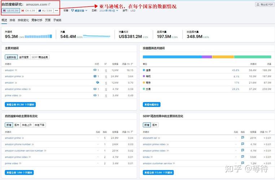Expand kindle keyword
This screenshot has height=180, width=275.
152,157
